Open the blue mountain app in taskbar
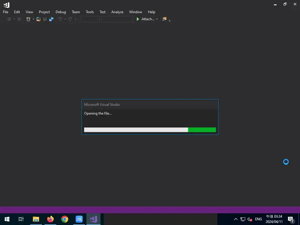The image size is (300, 225). coord(79,219)
